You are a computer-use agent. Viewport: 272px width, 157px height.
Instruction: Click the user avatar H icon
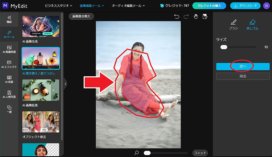point(266,6)
